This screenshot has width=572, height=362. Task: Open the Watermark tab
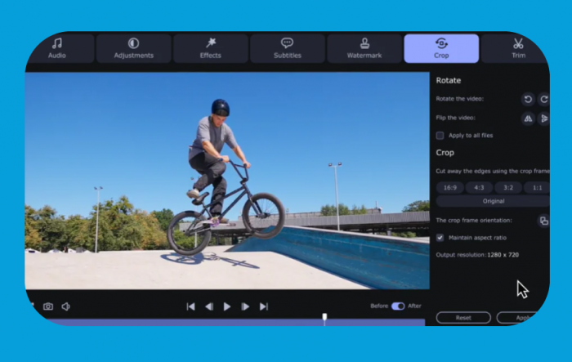[364, 48]
